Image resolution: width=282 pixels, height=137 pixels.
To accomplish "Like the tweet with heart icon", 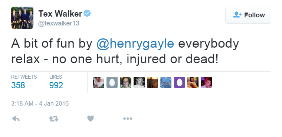I will click(91, 119).
